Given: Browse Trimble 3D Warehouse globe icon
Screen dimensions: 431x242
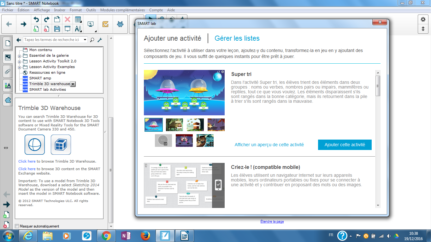Looking at the screenshot, I should (x=35, y=145).
